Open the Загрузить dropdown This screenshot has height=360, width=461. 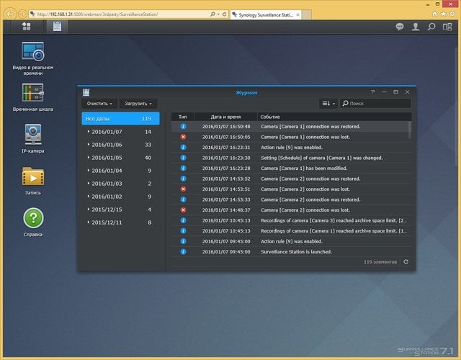[x=138, y=104]
